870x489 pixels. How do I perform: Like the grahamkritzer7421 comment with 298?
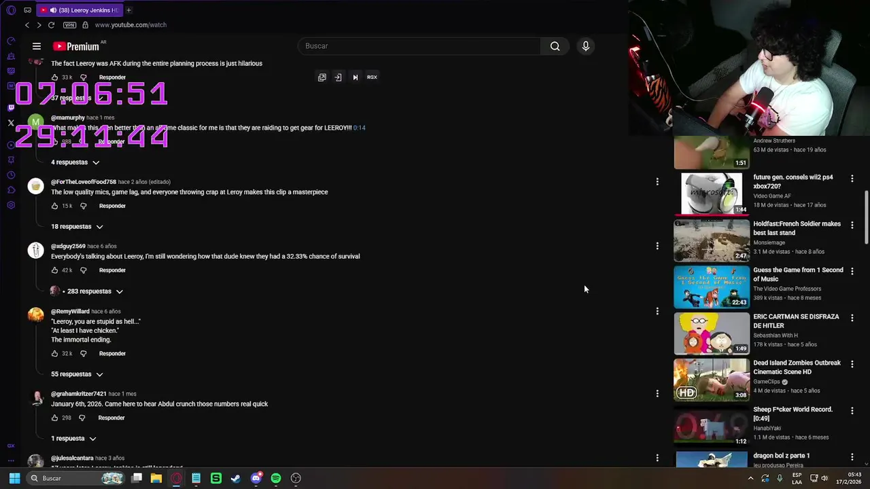click(x=55, y=418)
